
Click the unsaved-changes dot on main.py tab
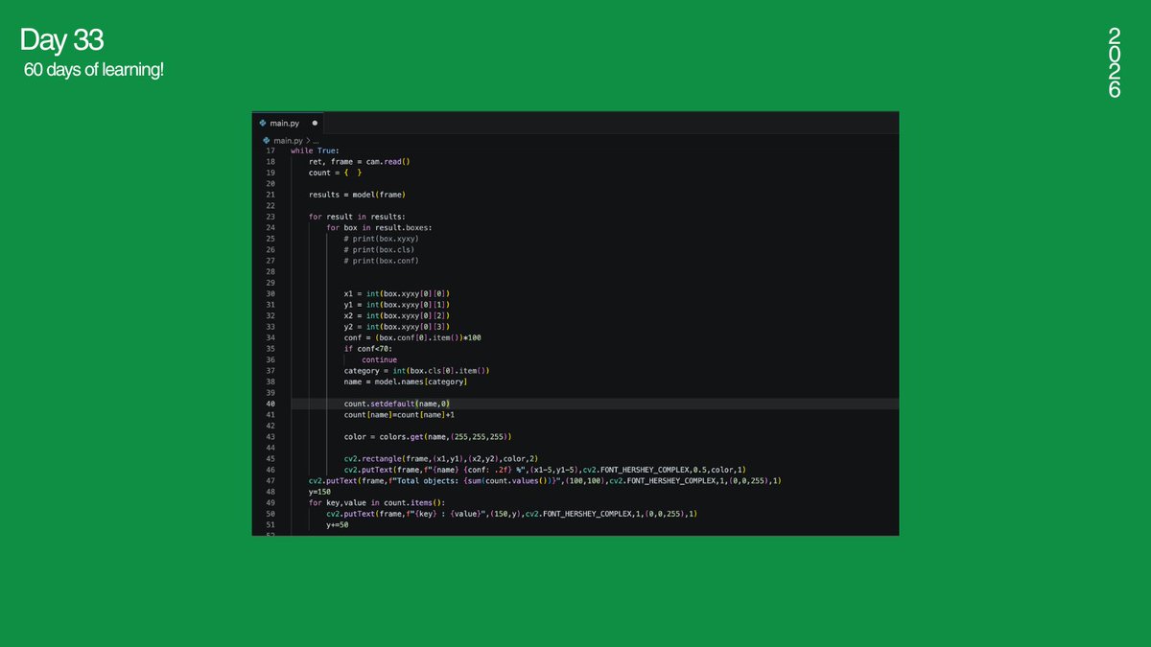[x=315, y=123]
